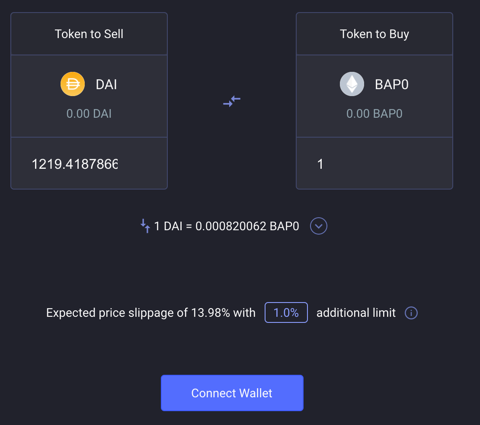Select the BAP0 token name label
Viewport: 480px width, 425px height.
pyautogui.click(x=391, y=84)
